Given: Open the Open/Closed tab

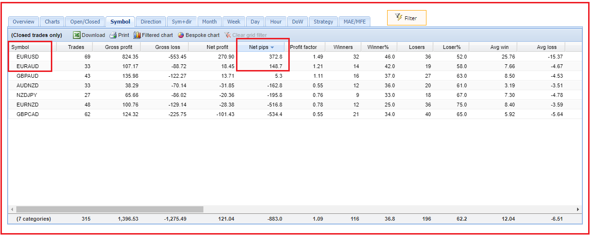Looking at the screenshot, I should click(85, 22).
